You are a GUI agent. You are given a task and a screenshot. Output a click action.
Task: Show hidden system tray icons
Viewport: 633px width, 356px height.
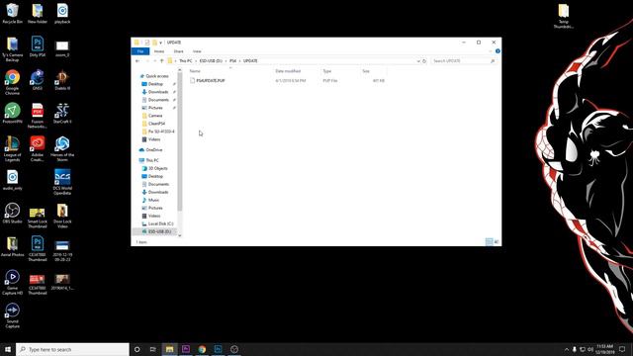click(x=567, y=349)
